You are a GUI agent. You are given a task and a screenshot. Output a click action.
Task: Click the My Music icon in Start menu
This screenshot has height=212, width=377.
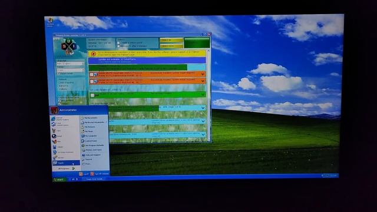82,131
